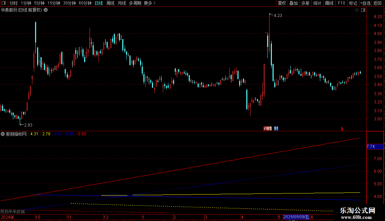Open F10 company info

(x=341, y=3)
